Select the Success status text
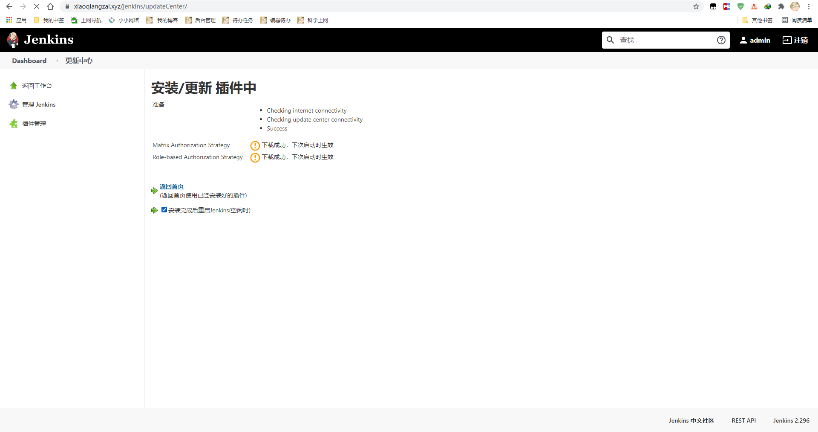 pos(277,128)
